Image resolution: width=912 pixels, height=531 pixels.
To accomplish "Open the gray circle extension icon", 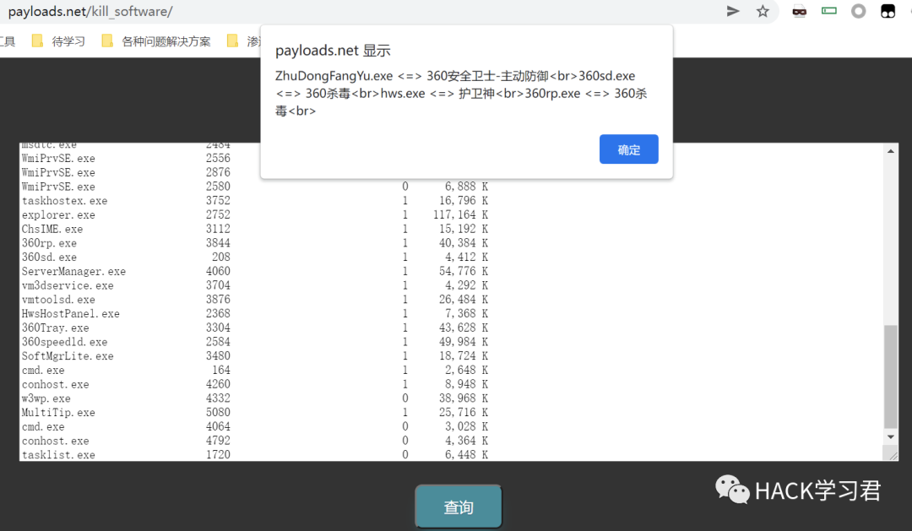I will click(x=858, y=11).
